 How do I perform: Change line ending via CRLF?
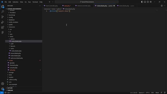click(x=152, y=93)
